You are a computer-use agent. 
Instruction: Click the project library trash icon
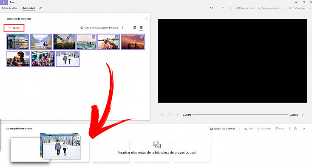click(123, 28)
